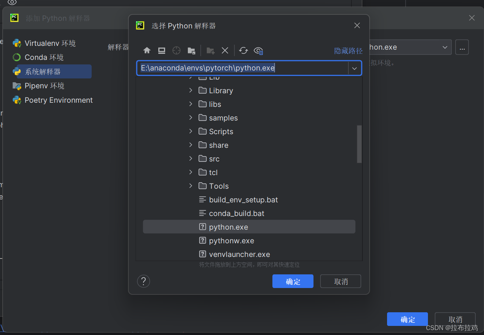Select the Scripts folder row
Viewport: 484px width, 335px height.
pyautogui.click(x=249, y=131)
